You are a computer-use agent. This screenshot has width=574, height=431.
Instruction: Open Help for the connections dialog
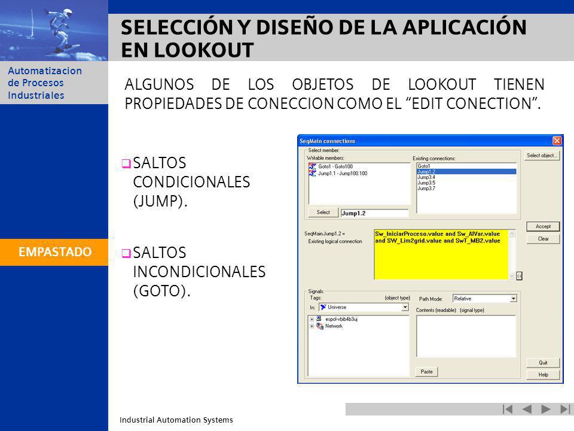point(543,375)
